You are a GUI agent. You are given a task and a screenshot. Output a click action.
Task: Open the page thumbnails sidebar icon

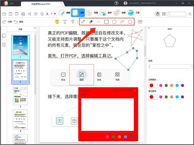point(4,36)
